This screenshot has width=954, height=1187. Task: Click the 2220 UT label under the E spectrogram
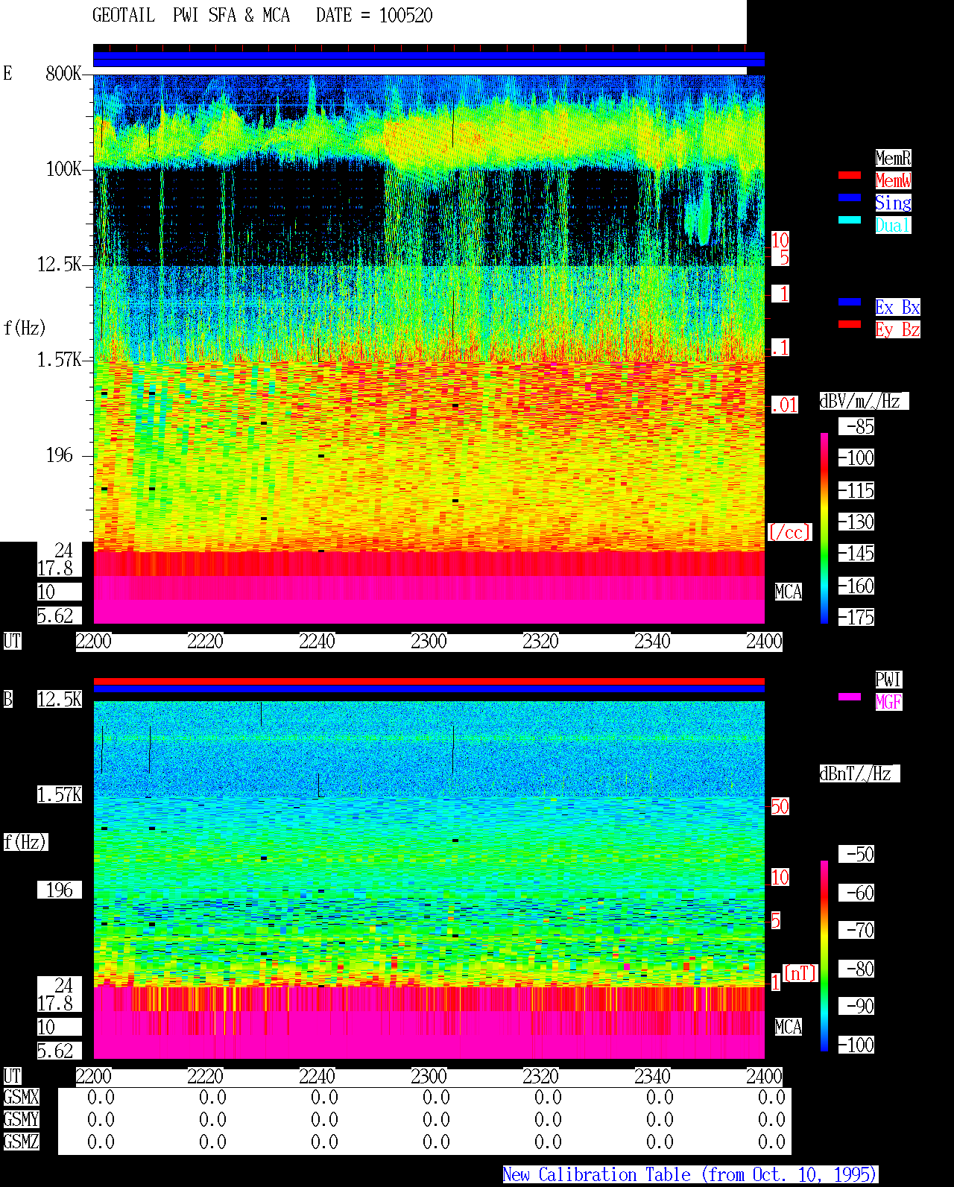click(205, 641)
